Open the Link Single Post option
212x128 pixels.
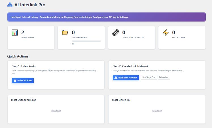[x=148, y=77]
